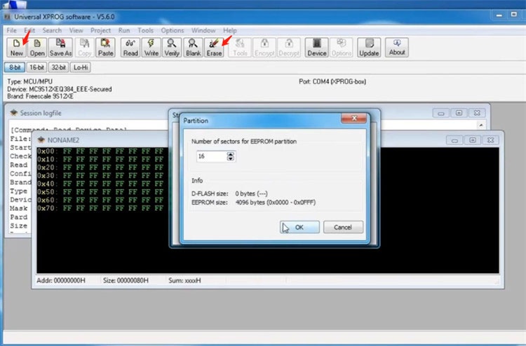Image resolution: width=526 pixels, height=346 pixels.
Task: Click the Update toolbar icon
Action: click(x=369, y=47)
